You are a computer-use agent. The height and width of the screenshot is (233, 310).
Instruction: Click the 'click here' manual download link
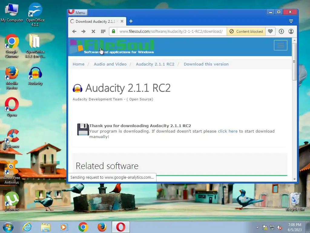[228, 131]
